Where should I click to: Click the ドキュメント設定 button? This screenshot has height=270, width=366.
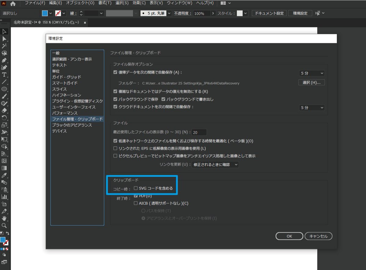tap(269, 13)
